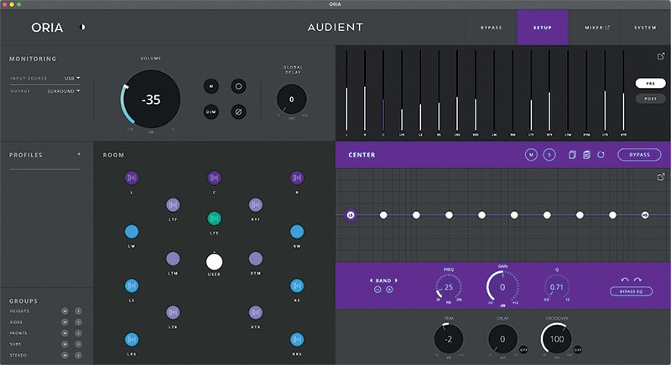671x365 pixels.
Task: Select the RW wide speaker
Action: 297,232
